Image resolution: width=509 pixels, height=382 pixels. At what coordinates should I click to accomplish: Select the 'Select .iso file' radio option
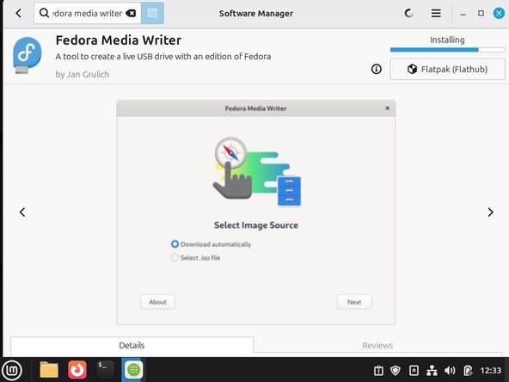(x=196, y=257)
